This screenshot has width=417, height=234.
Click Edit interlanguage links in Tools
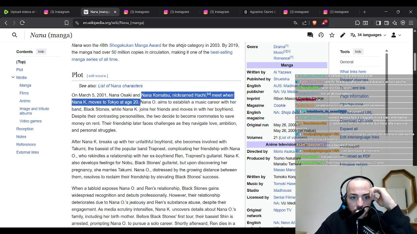pos(359,137)
